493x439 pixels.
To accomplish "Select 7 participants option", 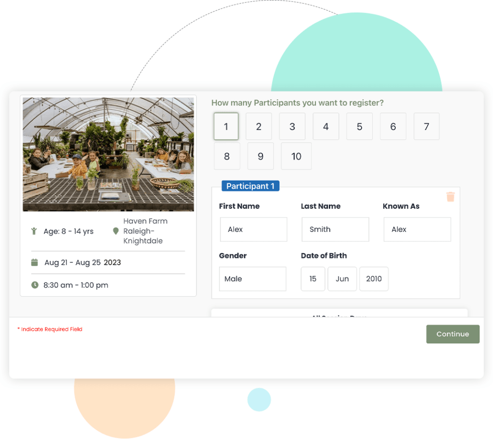I will point(426,127).
